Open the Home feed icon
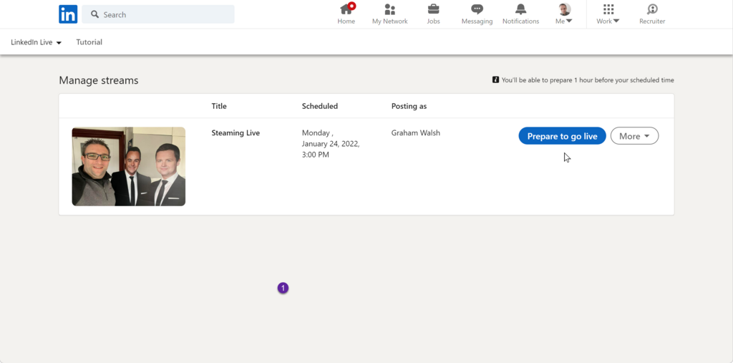 [x=346, y=14]
